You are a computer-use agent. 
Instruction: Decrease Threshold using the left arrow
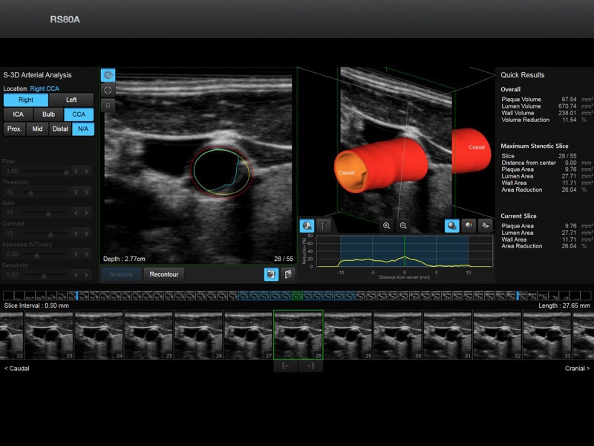pyautogui.click(x=75, y=192)
